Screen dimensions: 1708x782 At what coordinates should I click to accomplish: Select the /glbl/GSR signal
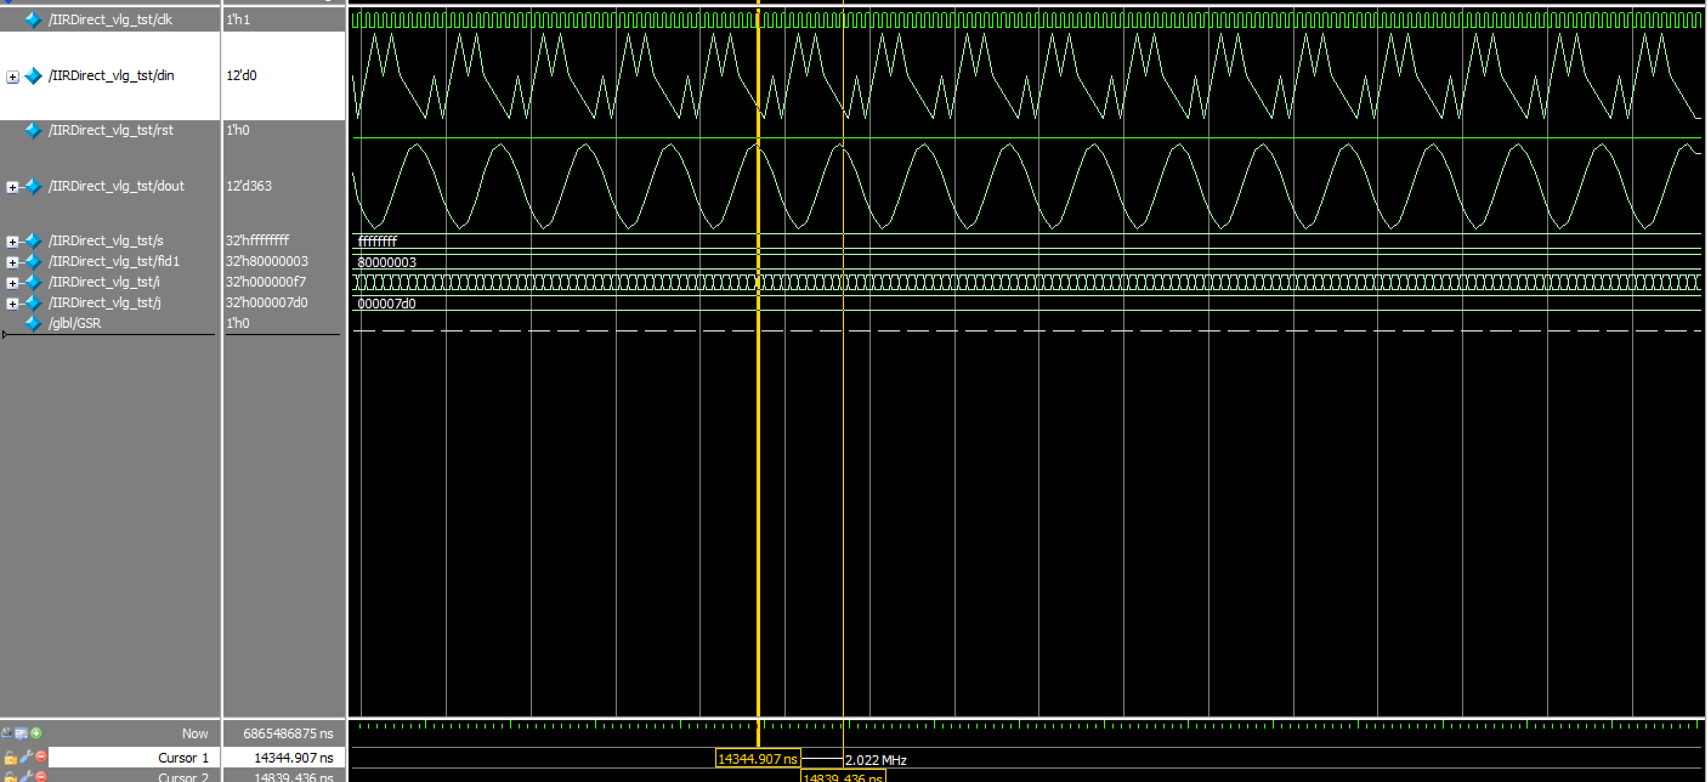click(x=74, y=323)
